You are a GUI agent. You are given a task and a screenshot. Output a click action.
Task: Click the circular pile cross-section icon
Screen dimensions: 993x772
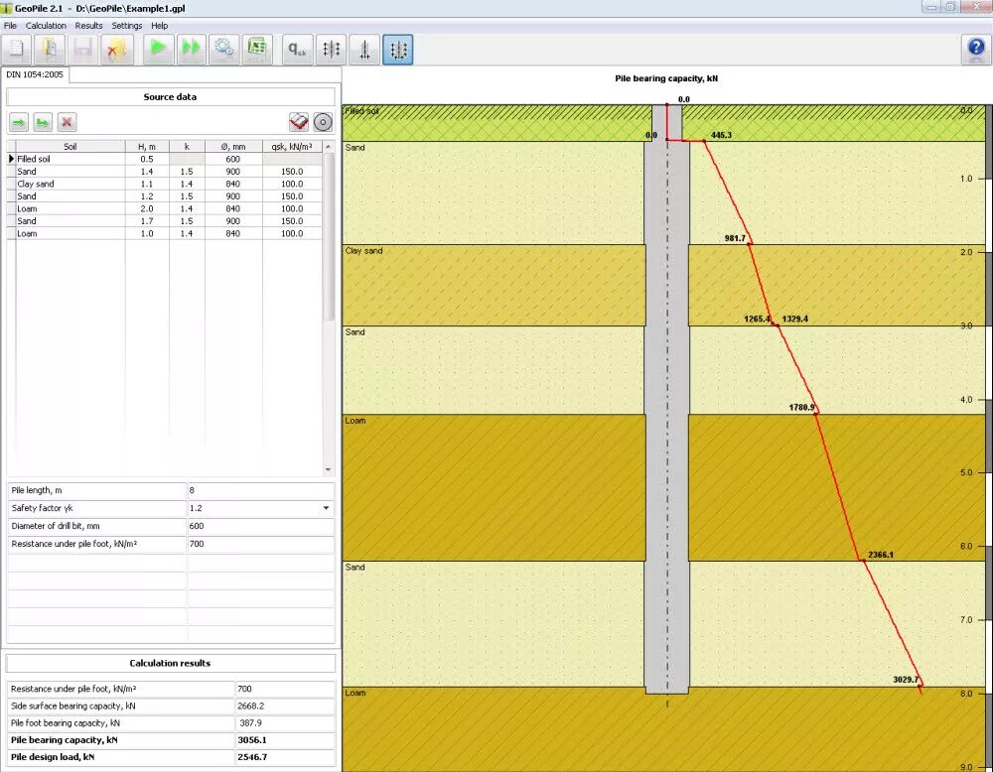click(x=323, y=122)
